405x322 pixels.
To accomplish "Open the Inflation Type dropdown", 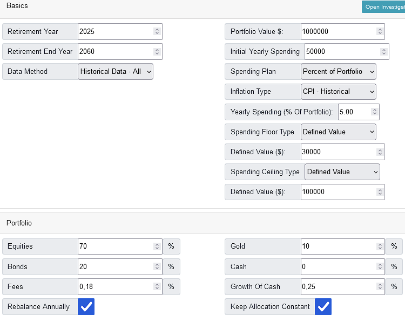I will point(338,92).
